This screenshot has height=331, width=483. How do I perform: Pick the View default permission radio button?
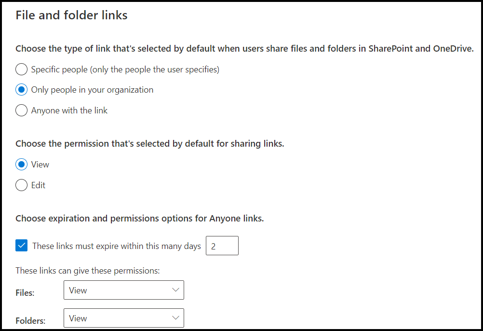21,165
